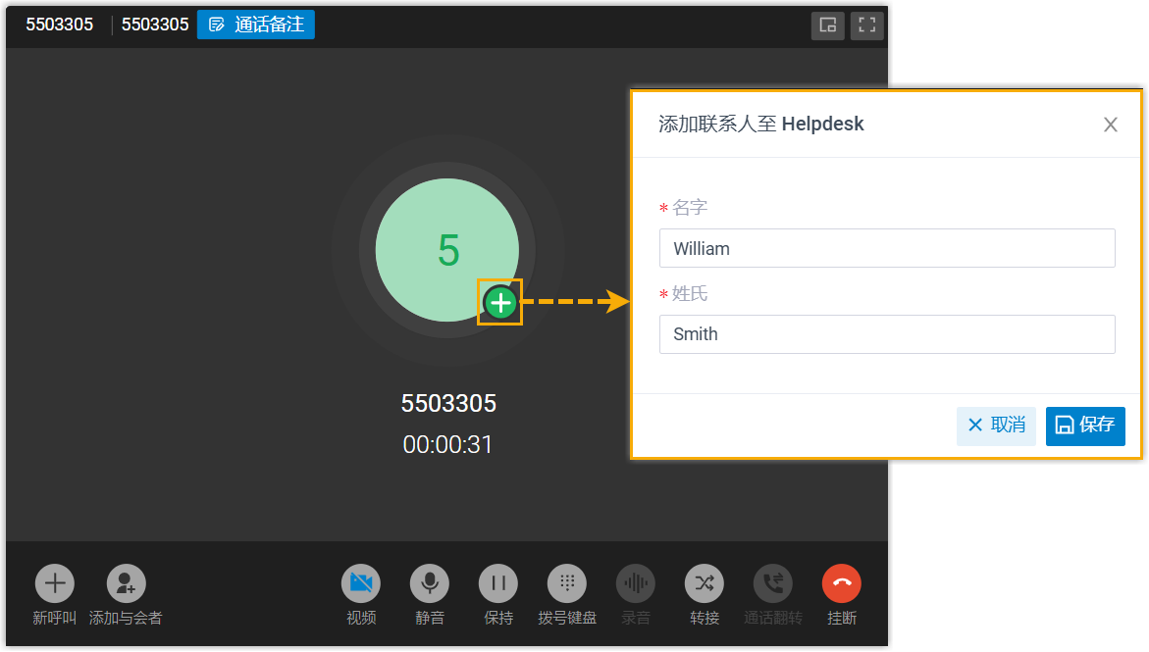Click the last name field containing Smith
The image size is (1149, 652).
[x=887, y=334]
